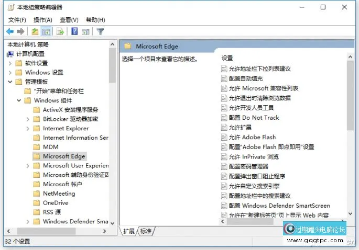Open help via blue question mark icon
Image resolution: width=359 pixels, height=250 pixels.
pos(74,31)
